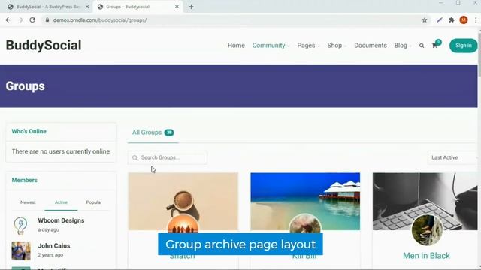The width and height of the screenshot is (481, 270).
Task: Open the Chrome profile avatar
Action: [464, 20]
